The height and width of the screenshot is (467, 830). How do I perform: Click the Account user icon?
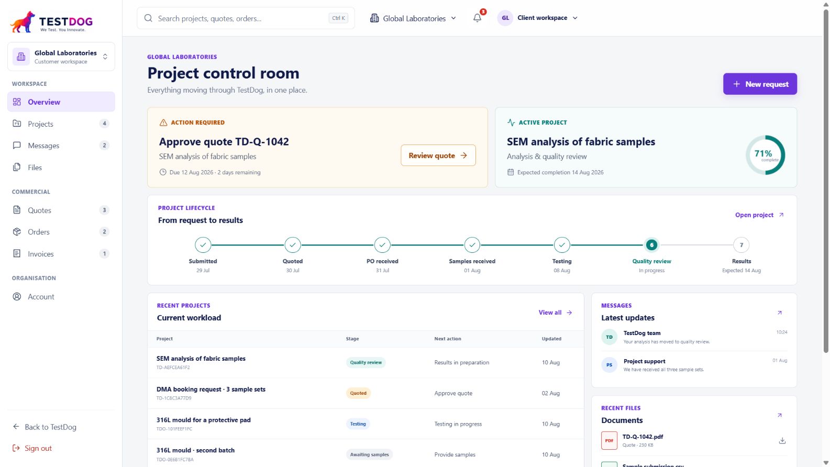[17, 296]
